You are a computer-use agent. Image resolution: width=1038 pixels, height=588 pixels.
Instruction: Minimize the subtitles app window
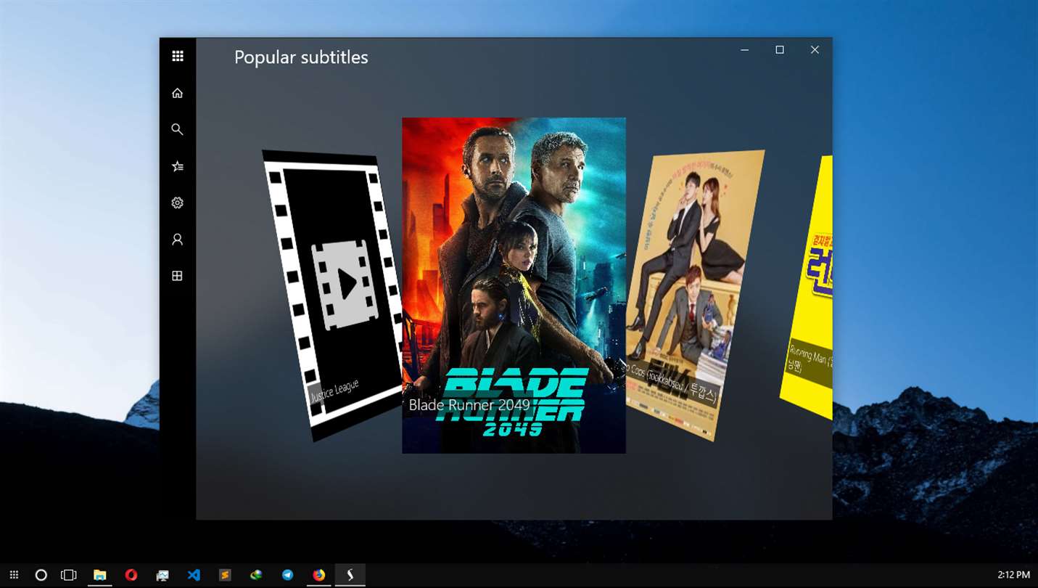pos(744,50)
